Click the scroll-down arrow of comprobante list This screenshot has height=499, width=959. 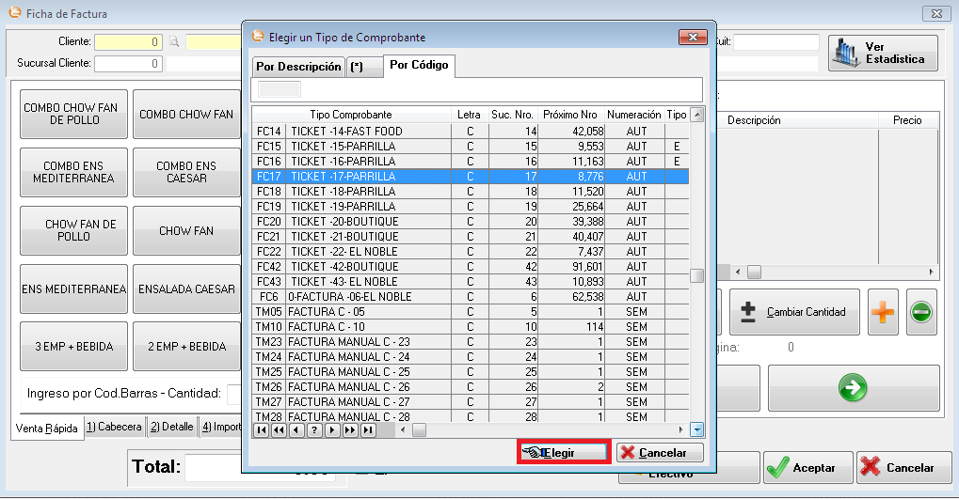pyautogui.click(x=696, y=429)
